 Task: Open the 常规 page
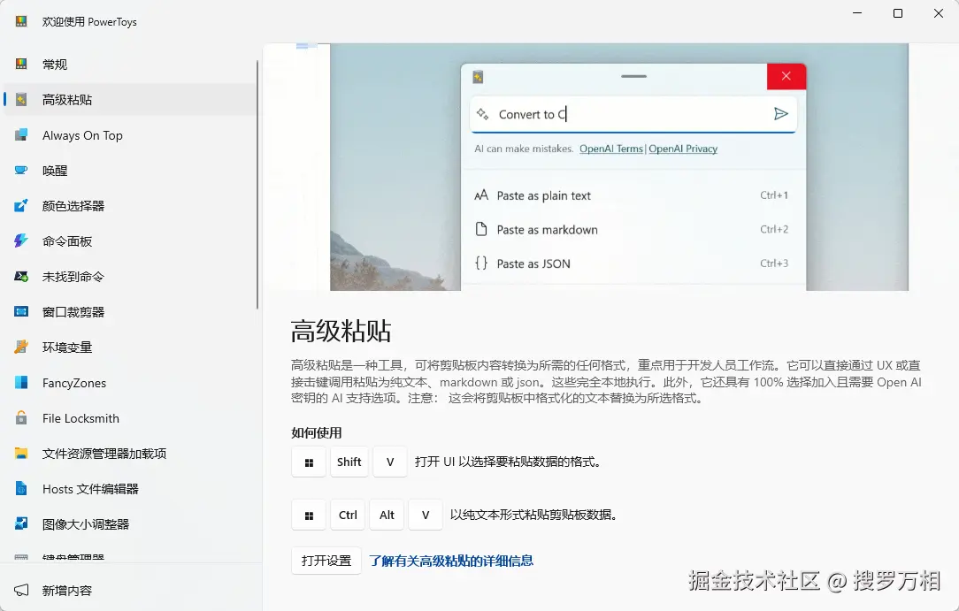coord(130,65)
